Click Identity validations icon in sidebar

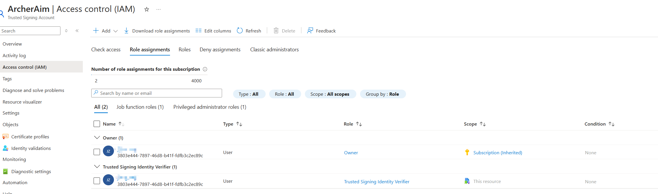(x=6, y=148)
